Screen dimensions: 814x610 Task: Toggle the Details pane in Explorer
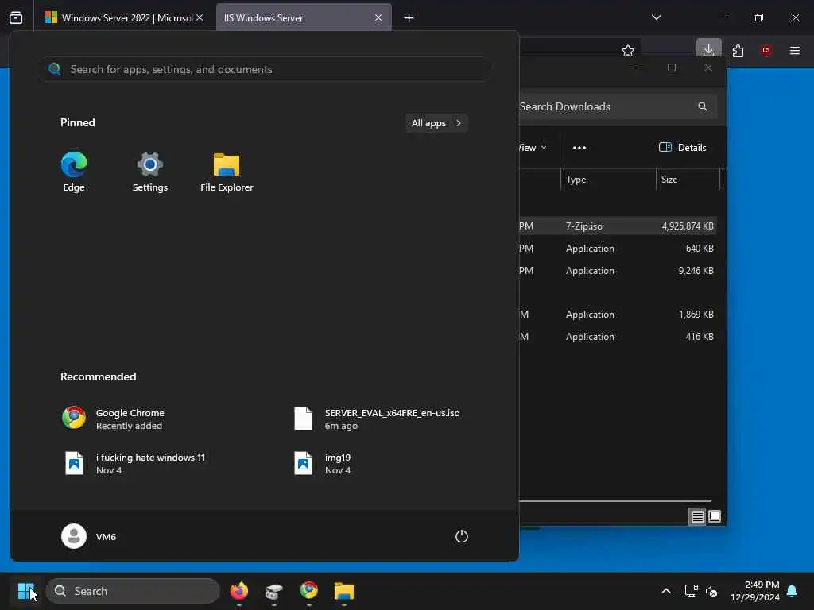(x=682, y=147)
